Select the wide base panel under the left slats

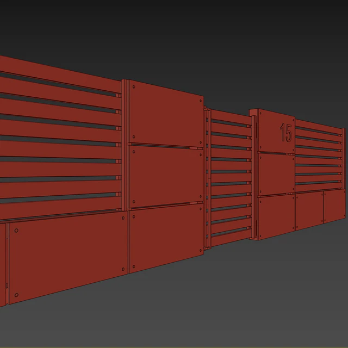pyautogui.click(x=68, y=257)
